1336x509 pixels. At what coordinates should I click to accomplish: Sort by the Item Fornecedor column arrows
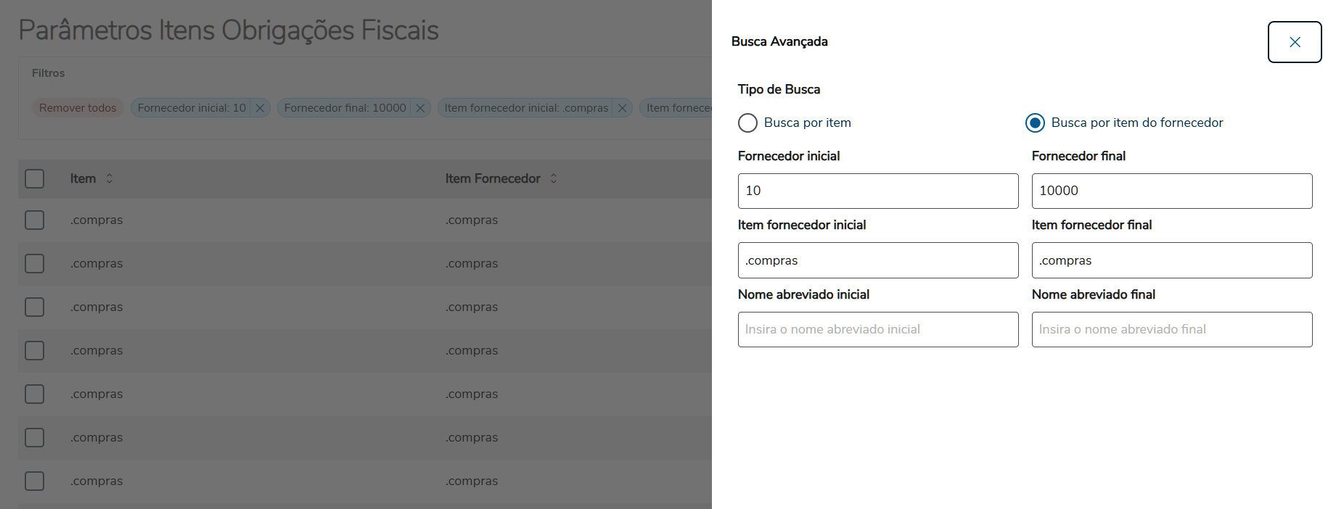[x=554, y=178]
